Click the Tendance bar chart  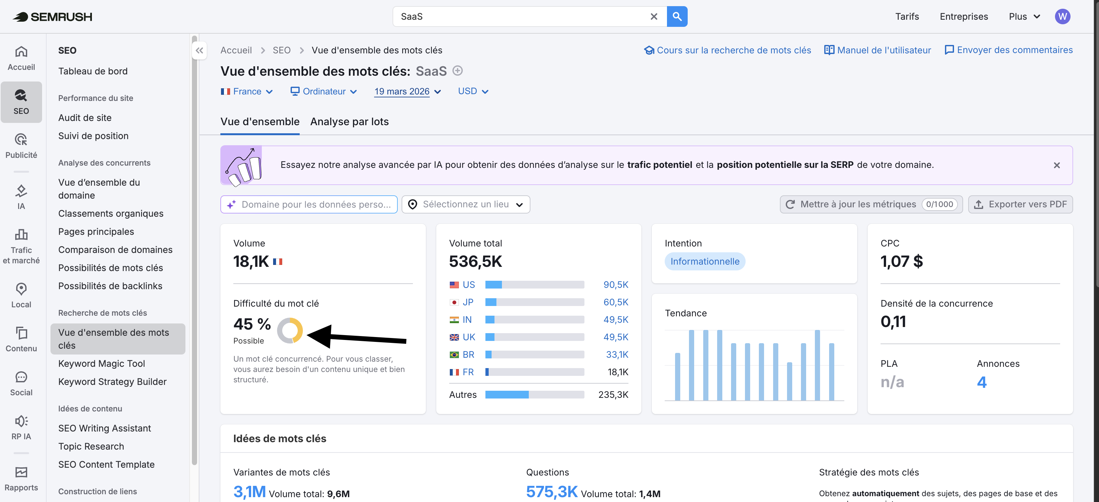754,365
